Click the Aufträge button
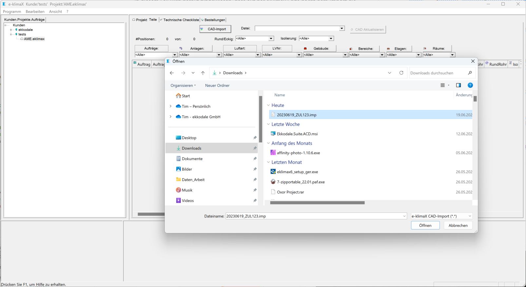The image size is (526, 287). tap(151, 48)
